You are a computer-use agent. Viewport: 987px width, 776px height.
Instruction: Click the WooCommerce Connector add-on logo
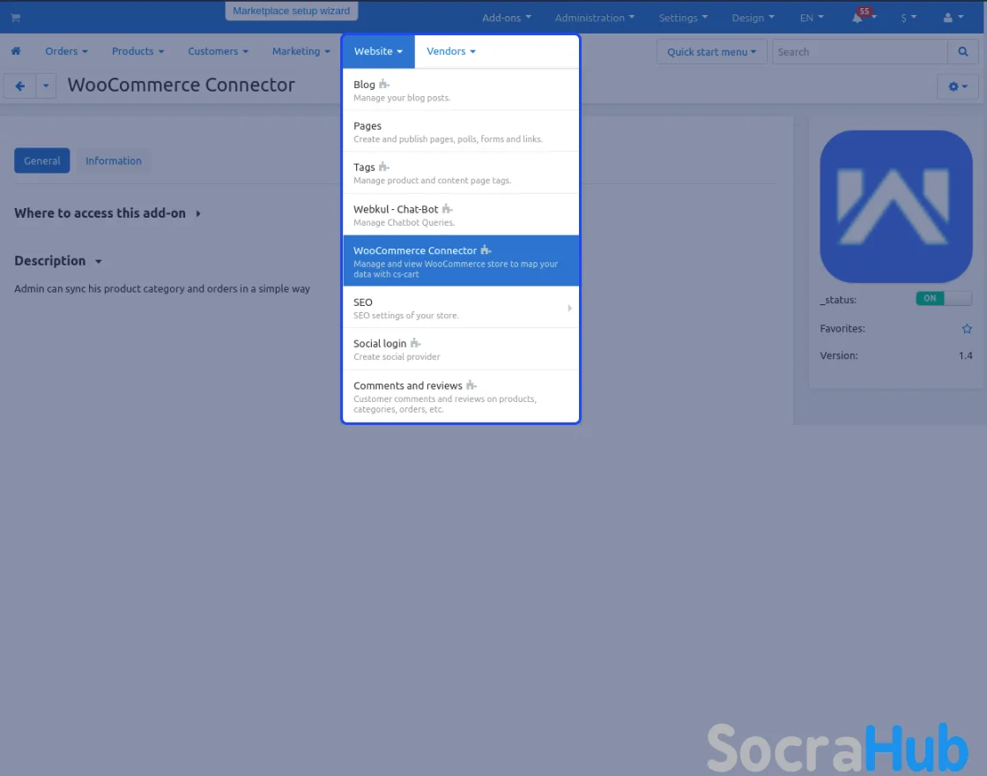click(895, 206)
